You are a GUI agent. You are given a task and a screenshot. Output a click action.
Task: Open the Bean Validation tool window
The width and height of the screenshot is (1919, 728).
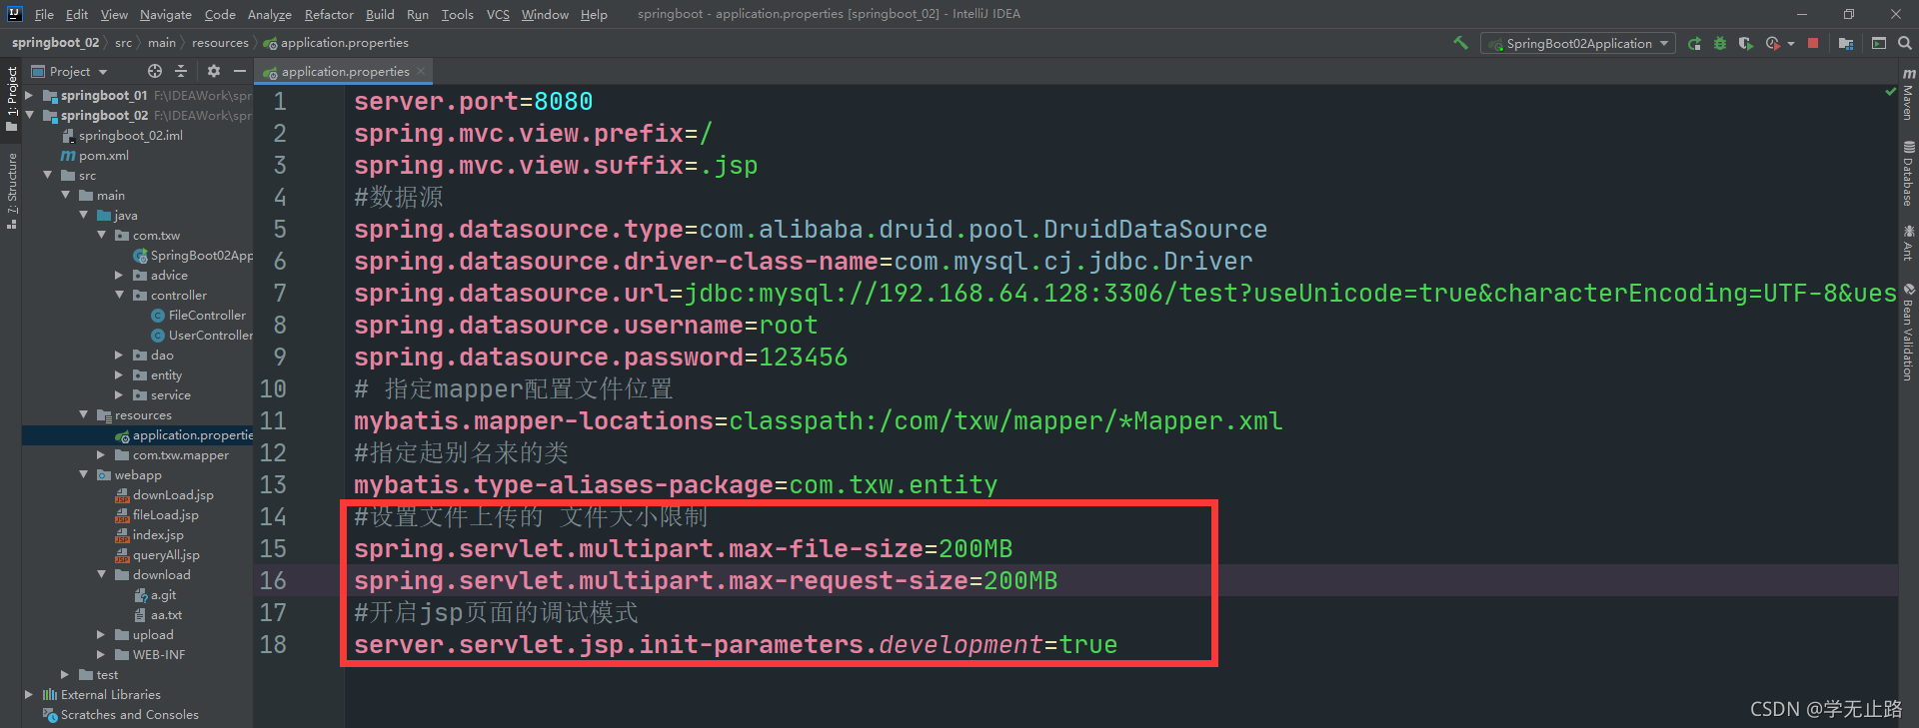pos(1908,331)
